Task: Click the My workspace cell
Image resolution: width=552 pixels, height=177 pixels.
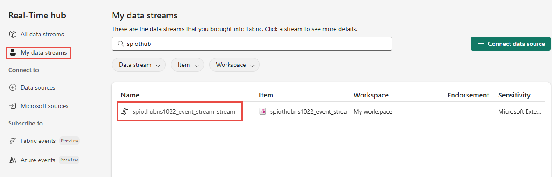Action: (x=373, y=111)
